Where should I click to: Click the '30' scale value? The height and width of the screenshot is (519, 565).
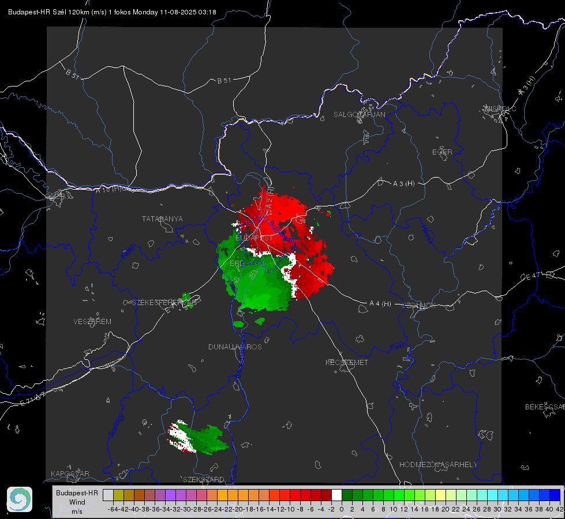497,509
